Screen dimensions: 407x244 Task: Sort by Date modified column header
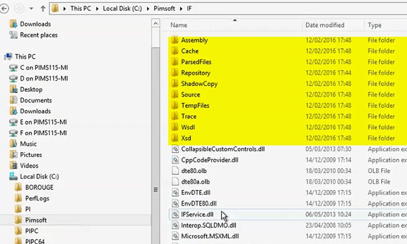[325, 25]
